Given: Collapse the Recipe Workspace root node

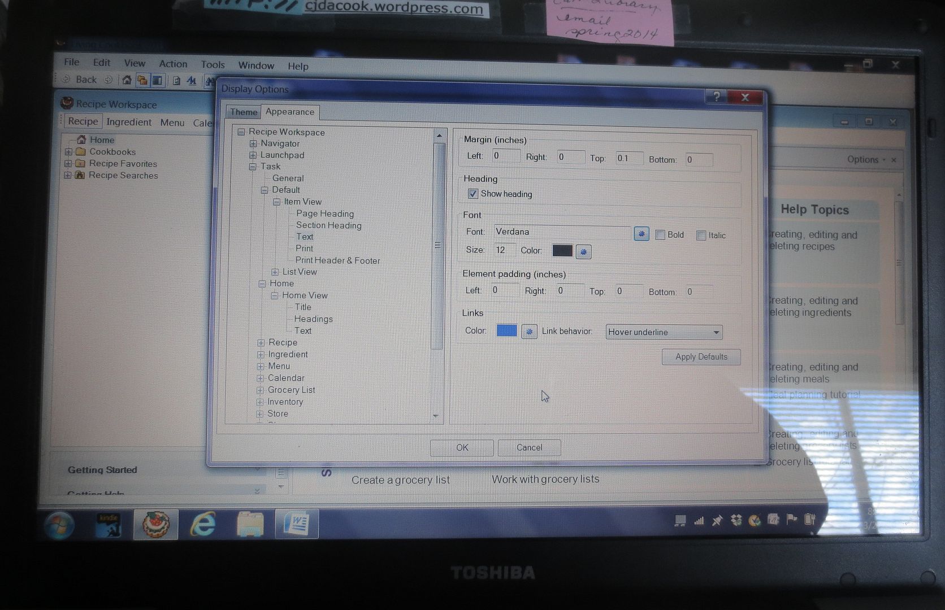Looking at the screenshot, I should pos(241,132).
